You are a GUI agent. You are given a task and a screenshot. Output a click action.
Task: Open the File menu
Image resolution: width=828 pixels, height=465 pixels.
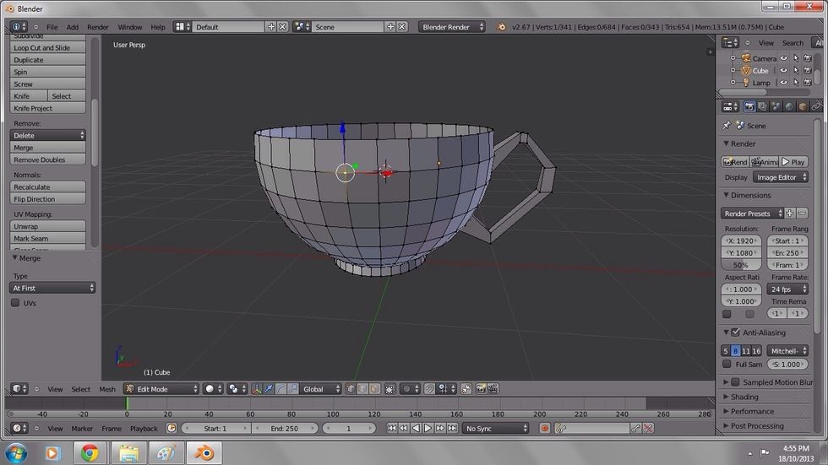coord(52,27)
